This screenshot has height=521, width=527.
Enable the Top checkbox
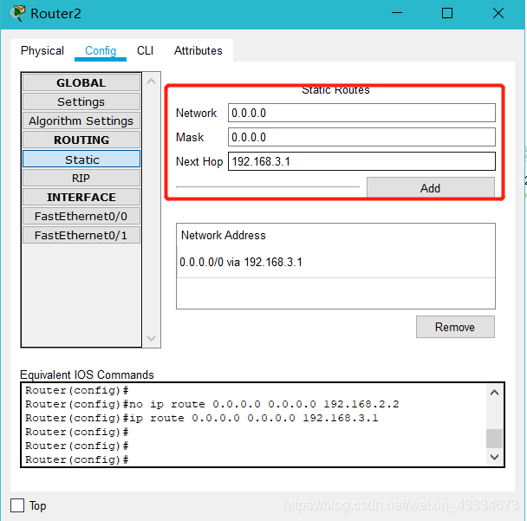click(17, 505)
